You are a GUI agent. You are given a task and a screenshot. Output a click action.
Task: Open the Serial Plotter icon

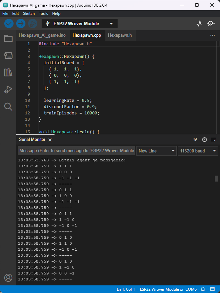[x=199, y=23]
